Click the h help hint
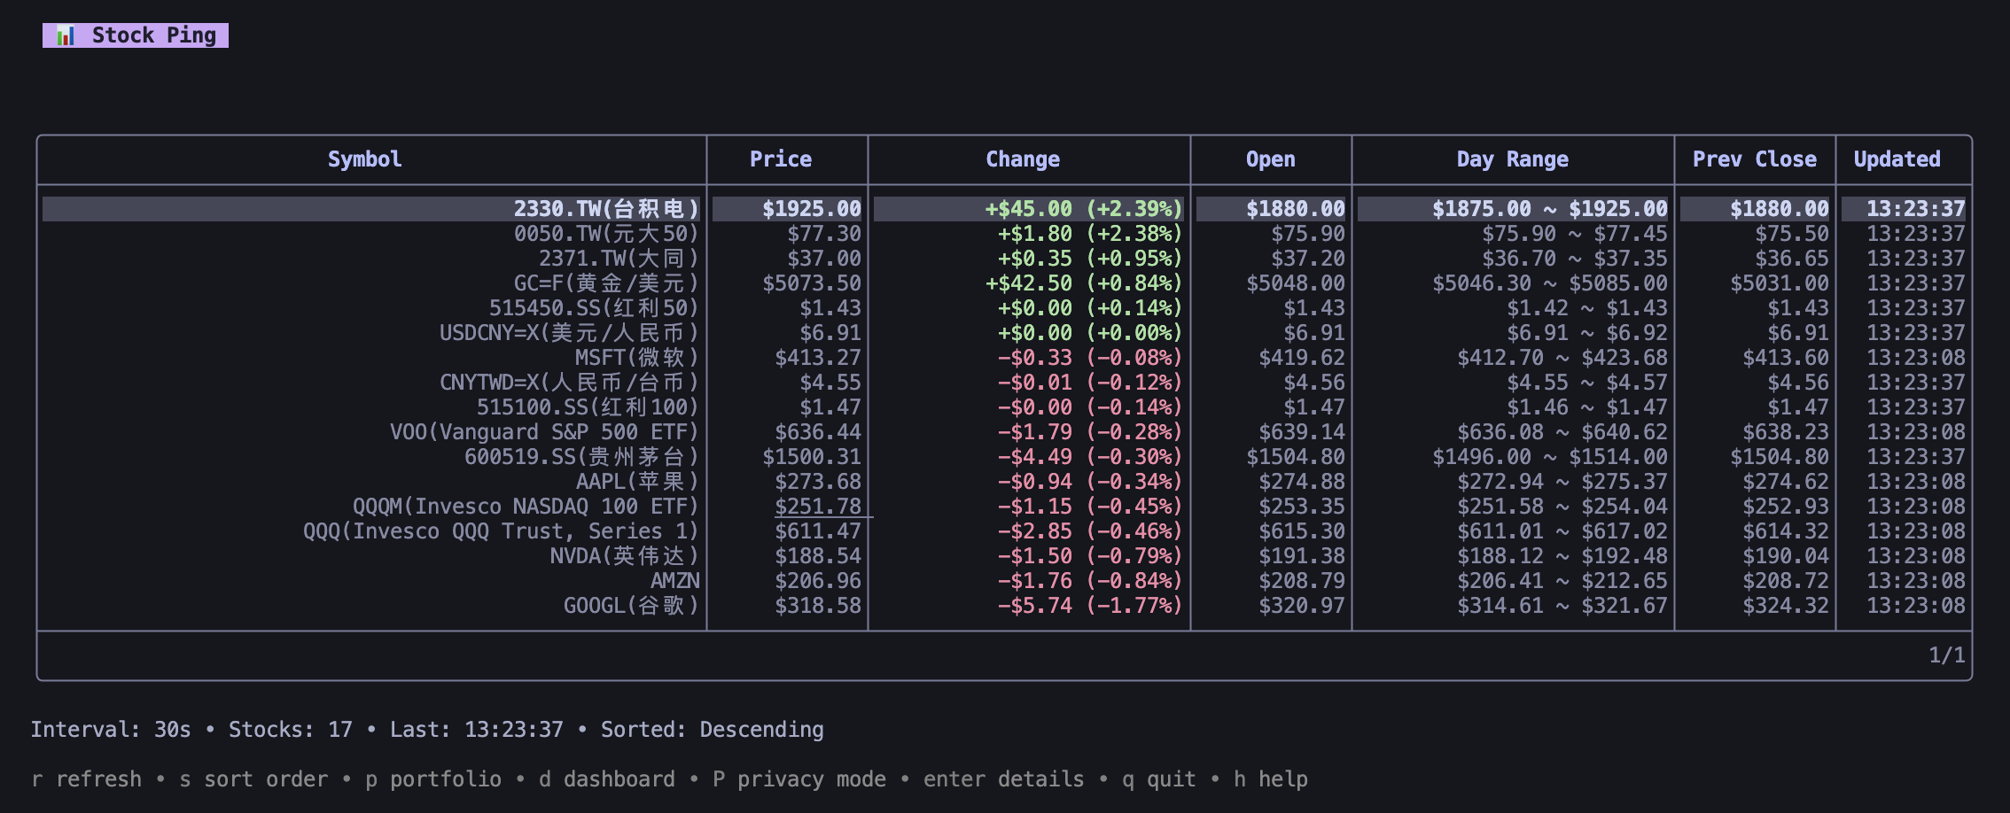This screenshot has width=2010, height=813. click(1271, 779)
